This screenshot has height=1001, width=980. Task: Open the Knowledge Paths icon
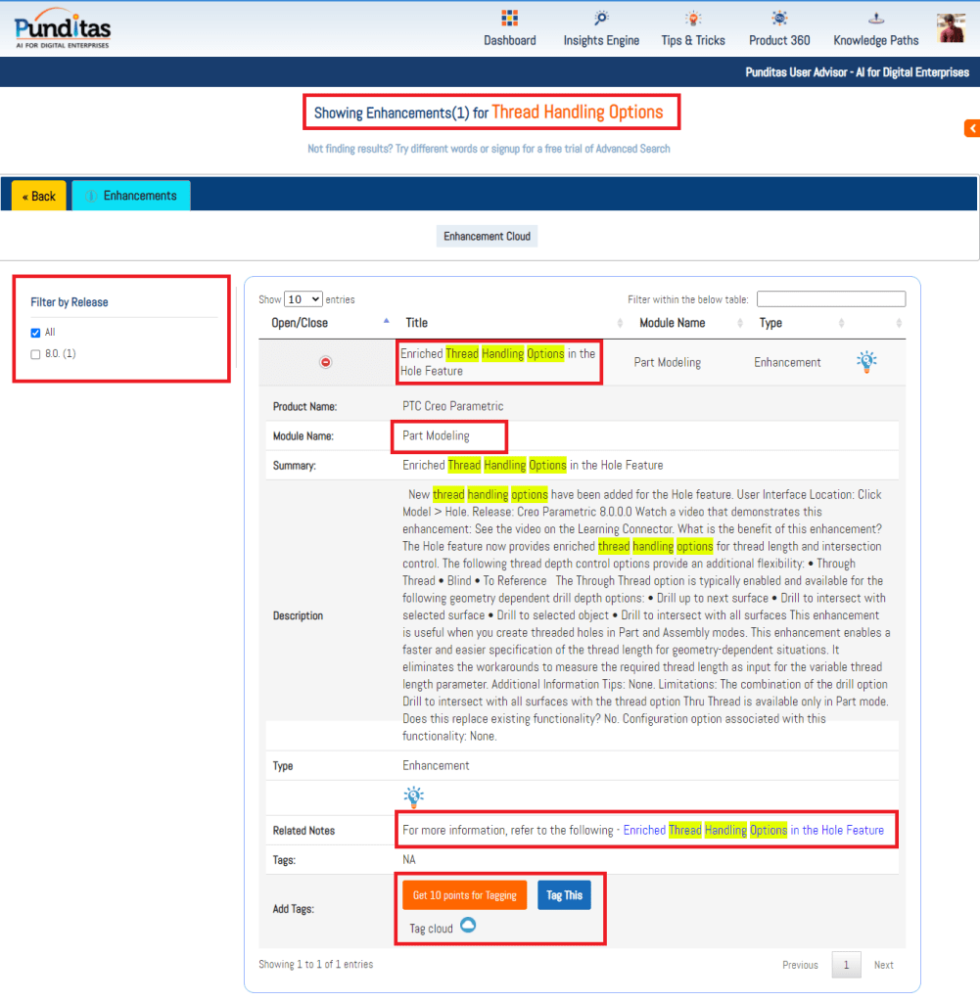pyautogui.click(x=876, y=19)
